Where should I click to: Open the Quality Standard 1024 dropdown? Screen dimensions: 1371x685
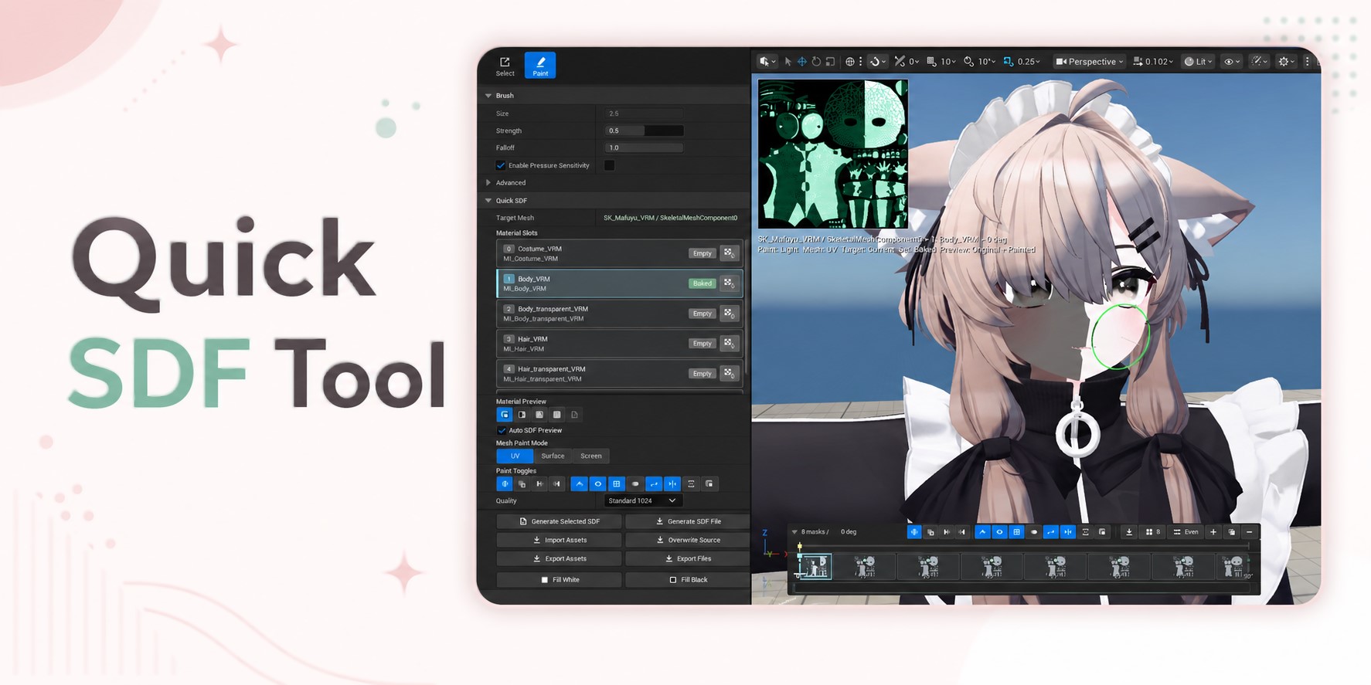click(642, 501)
